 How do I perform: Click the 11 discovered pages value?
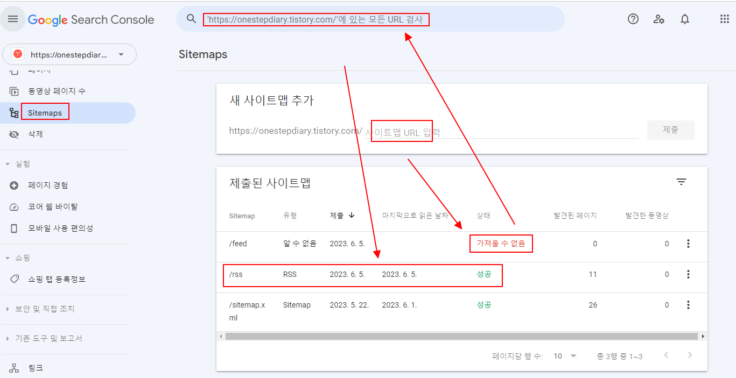pyautogui.click(x=593, y=274)
